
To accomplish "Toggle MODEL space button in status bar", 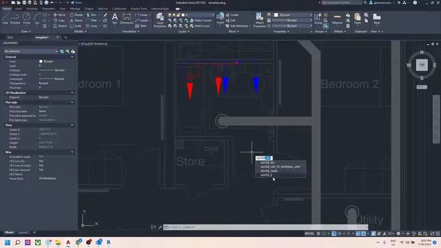I will point(309,234).
